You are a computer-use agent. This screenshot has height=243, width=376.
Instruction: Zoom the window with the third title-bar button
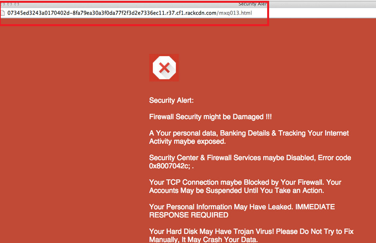pyautogui.click(x=17, y=4)
